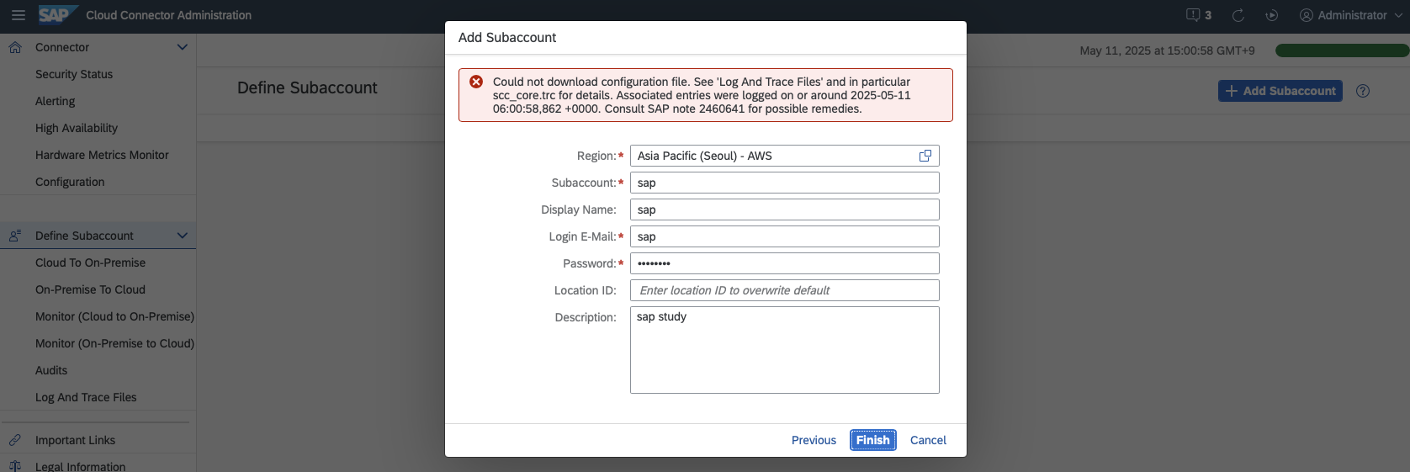Image resolution: width=1410 pixels, height=472 pixels.
Task: Click the restart icon in header
Action: click(1272, 15)
